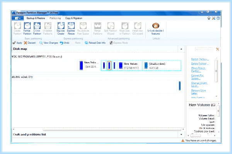The width and height of the screenshot is (232, 154).
Task: Open the tools settings icon next to home
Action: pyautogui.click(x=213, y=18)
